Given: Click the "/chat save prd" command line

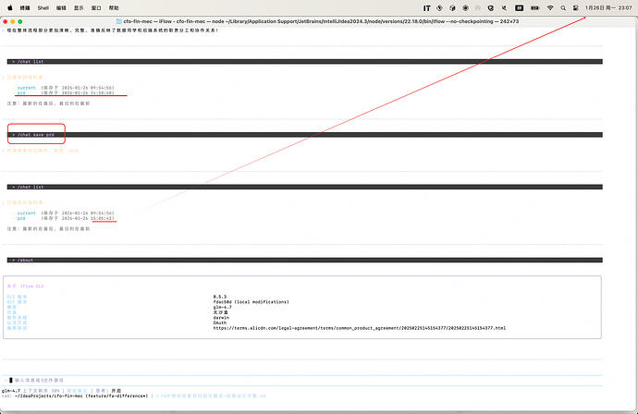Looking at the screenshot, I should (35, 135).
